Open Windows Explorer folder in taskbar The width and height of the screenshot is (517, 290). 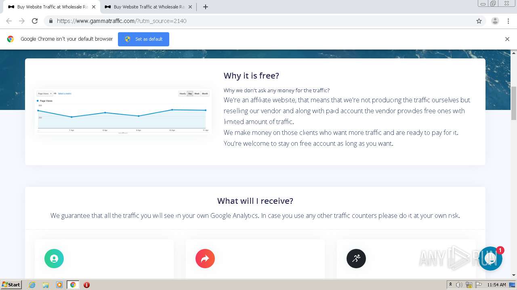[x=46, y=285]
